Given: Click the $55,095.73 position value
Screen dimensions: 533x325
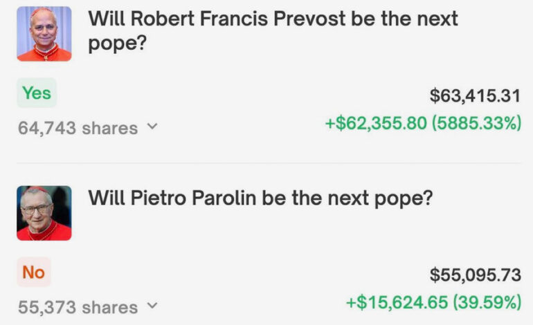Looking at the screenshot, I should pyautogui.click(x=476, y=275).
